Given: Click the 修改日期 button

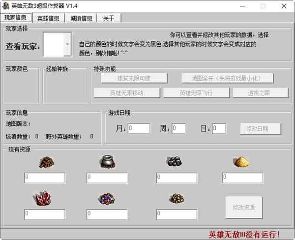Looking at the screenshot, I should 261,129.
